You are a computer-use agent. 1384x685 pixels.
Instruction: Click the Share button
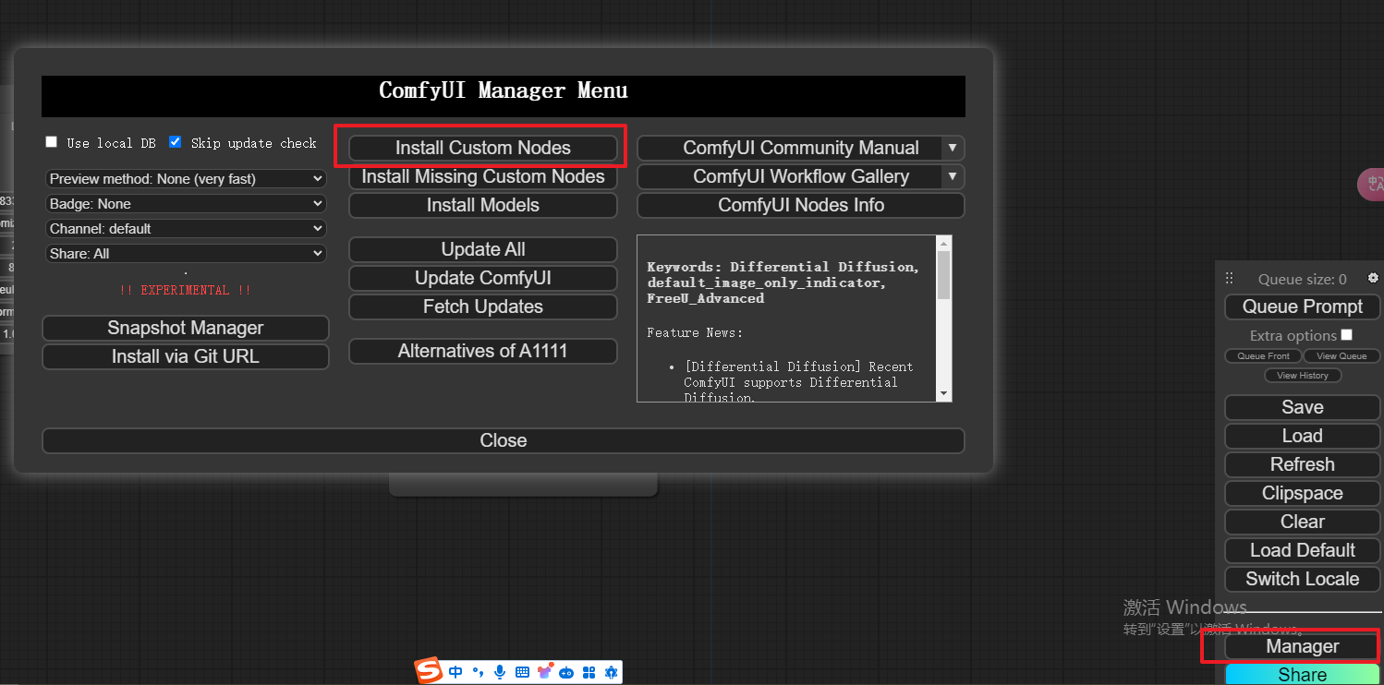[x=1303, y=675]
